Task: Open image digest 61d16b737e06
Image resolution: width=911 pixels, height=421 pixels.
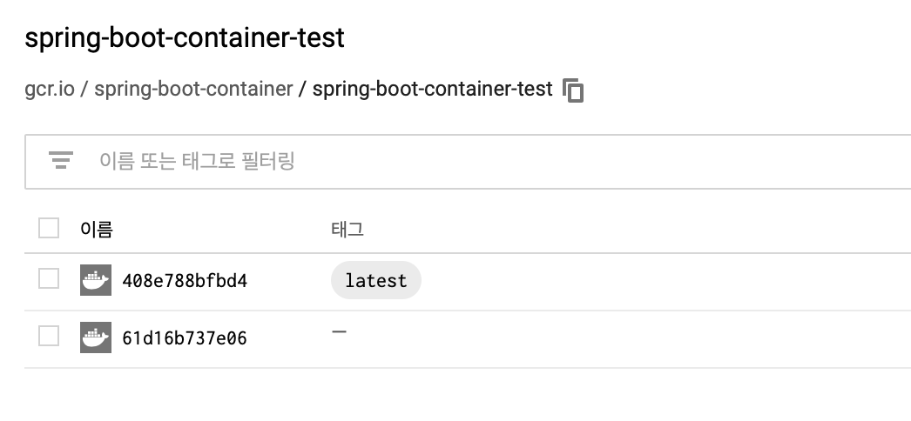Action: [x=185, y=338]
